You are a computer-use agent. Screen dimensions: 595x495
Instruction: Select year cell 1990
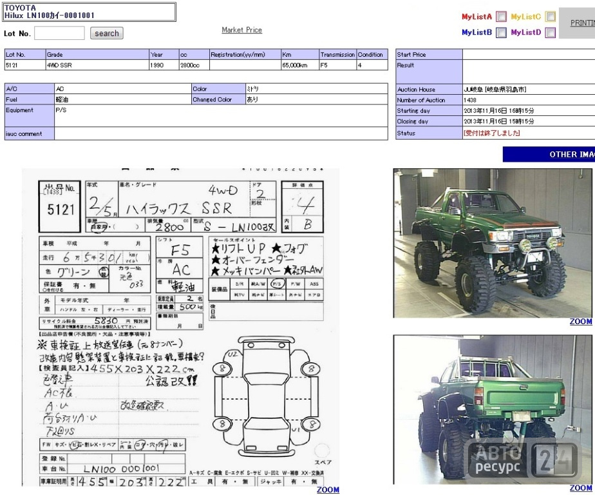164,65
